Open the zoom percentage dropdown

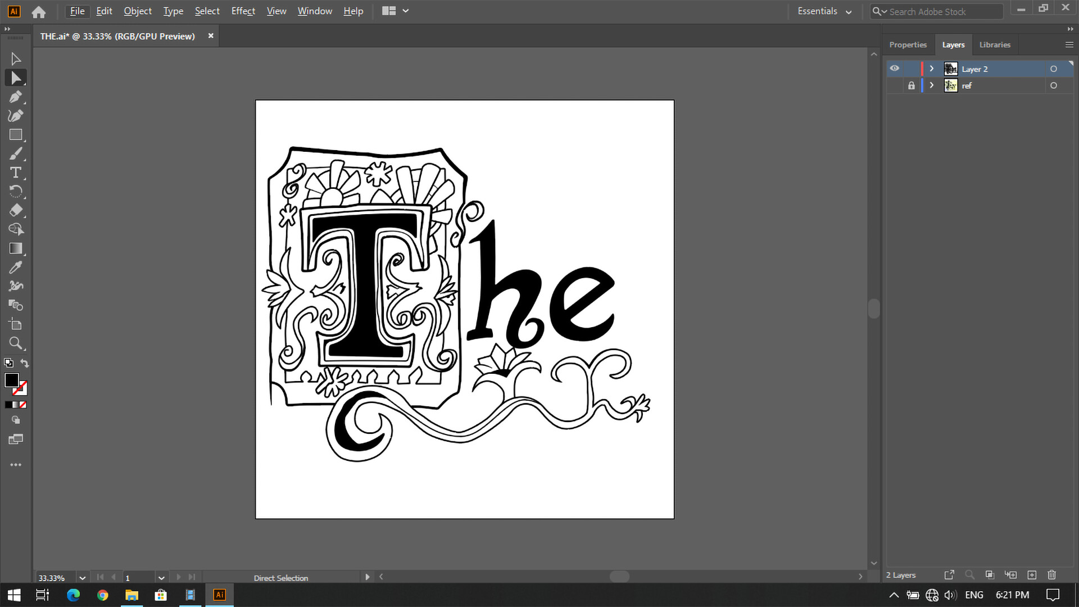coord(82,578)
